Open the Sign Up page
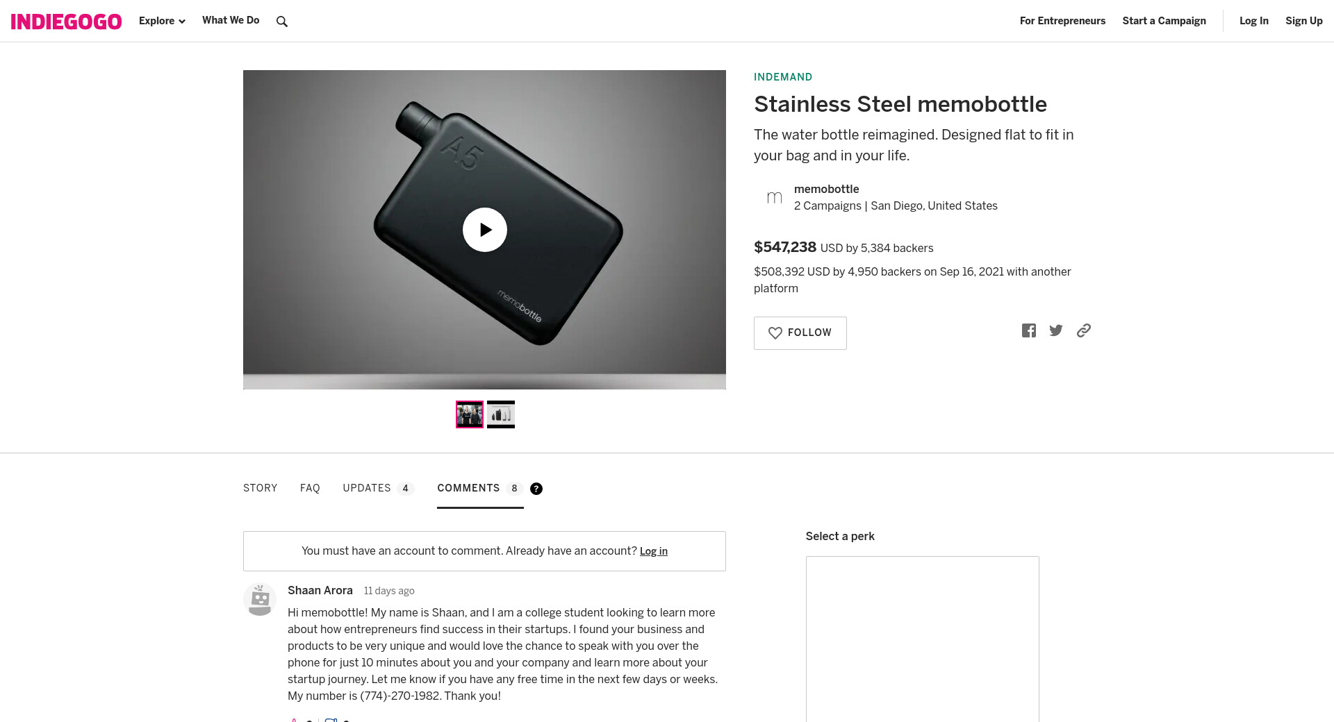 (1303, 21)
